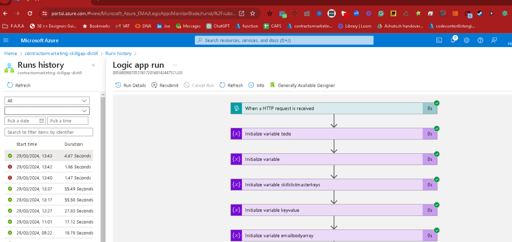Screen dimensions: 512x242
Task: Open Azure portal settings gear
Action: pos(466,40)
